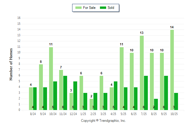The width and height of the screenshot is (191, 128).
Task: Select the 8/25 Sold bar
Action: coord(156,104)
